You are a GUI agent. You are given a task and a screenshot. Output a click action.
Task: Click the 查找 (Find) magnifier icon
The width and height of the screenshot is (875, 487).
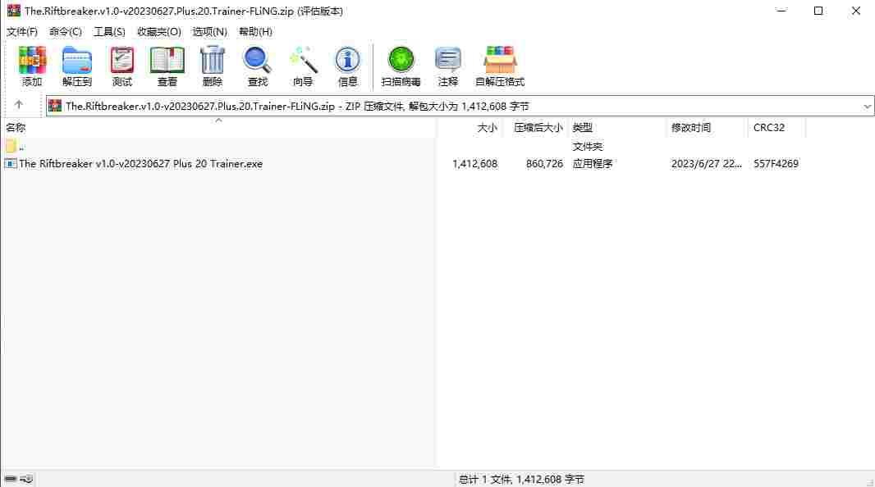pos(257,60)
